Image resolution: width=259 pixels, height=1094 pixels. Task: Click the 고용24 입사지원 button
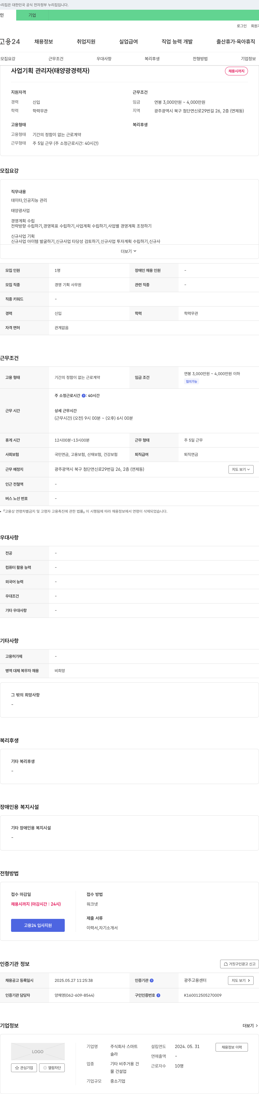[38, 925]
